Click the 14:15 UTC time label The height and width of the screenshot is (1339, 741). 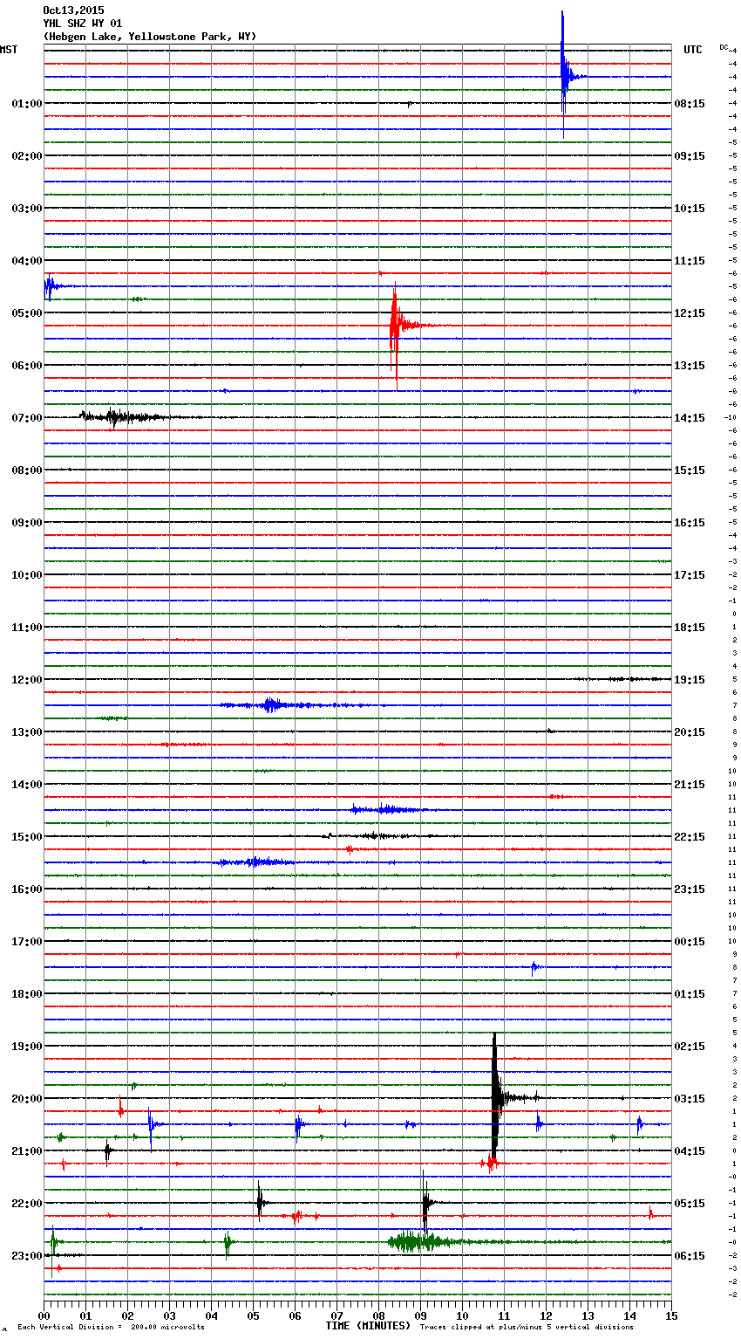pos(690,418)
